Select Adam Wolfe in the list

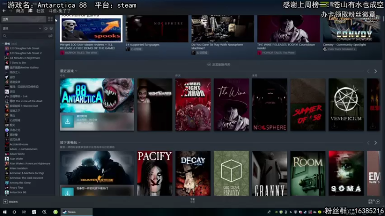coord(17,154)
